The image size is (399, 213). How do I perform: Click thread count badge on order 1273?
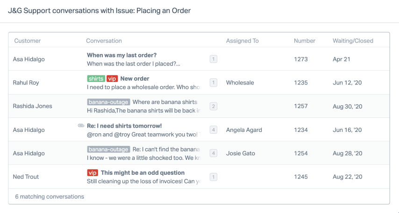[x=214, y=59]
